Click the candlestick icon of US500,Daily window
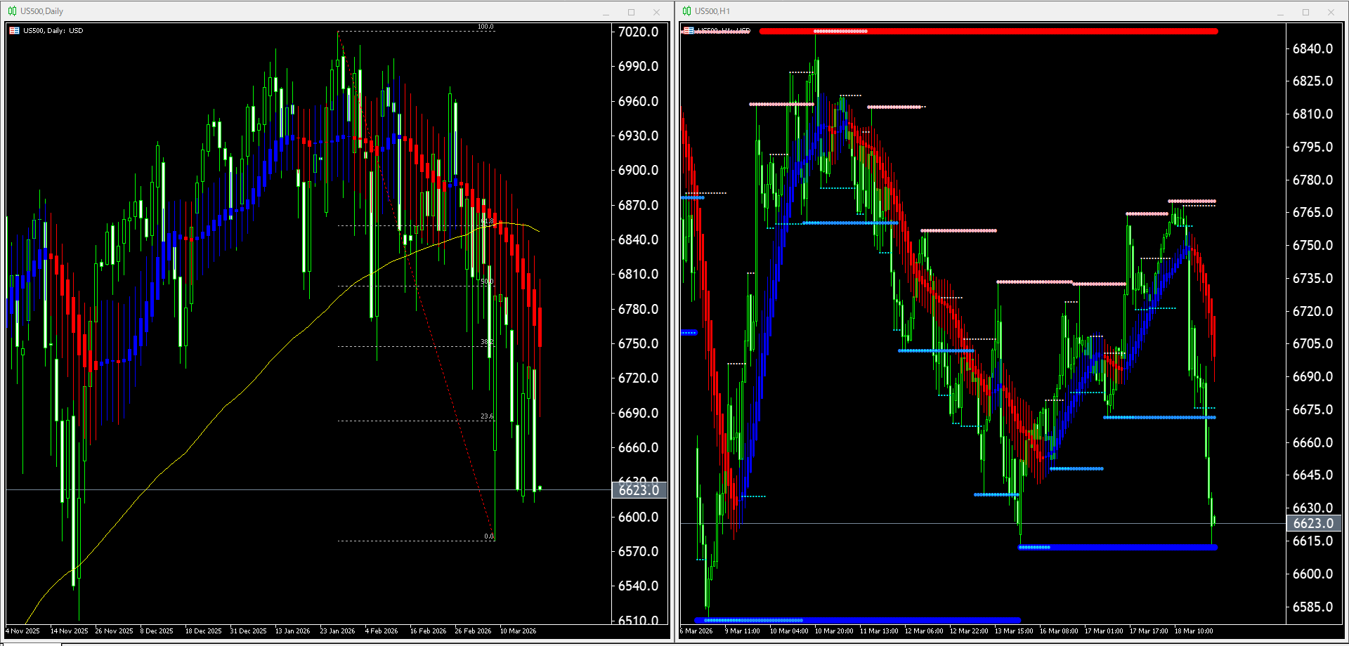Screen dimensions: 1349x646 (12, 11)
